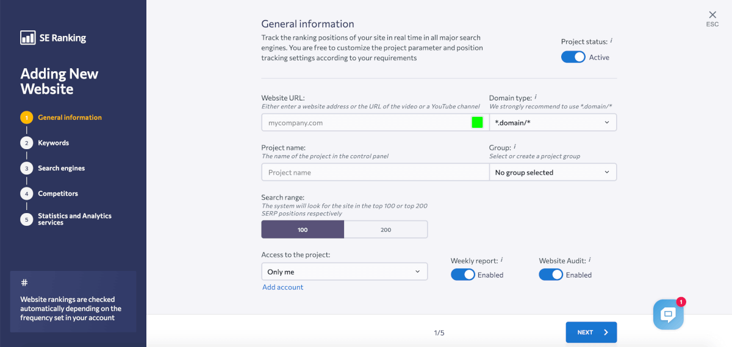This screenshot has height=347, width=732.
Task: Click the info icon next to Domain type
Action: click(536, 96)
